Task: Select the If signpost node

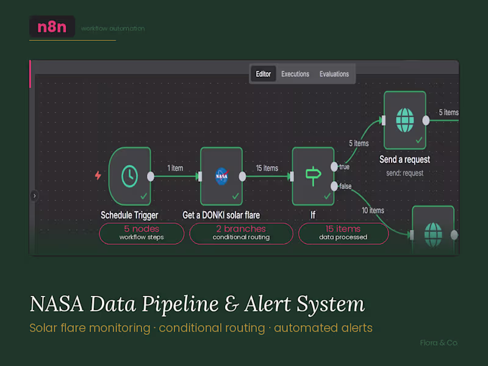Action: click(313, 176)
